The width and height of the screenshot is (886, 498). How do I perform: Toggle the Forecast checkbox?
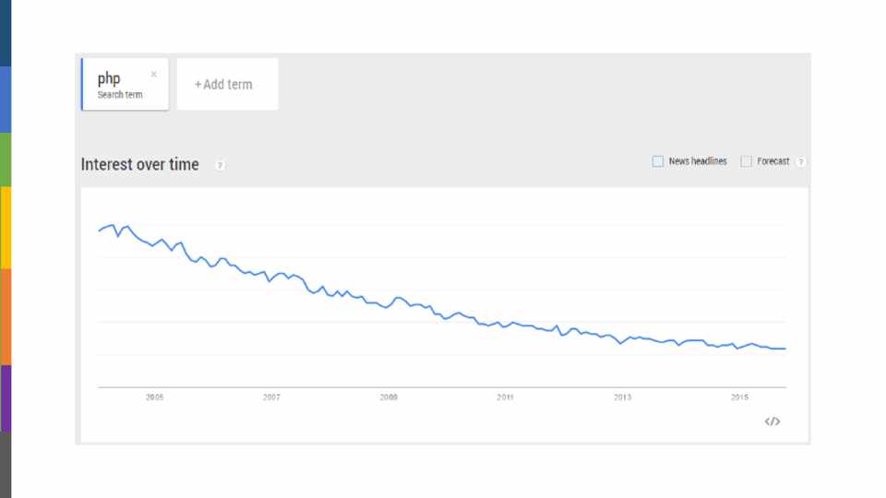[x=747, y=161]
